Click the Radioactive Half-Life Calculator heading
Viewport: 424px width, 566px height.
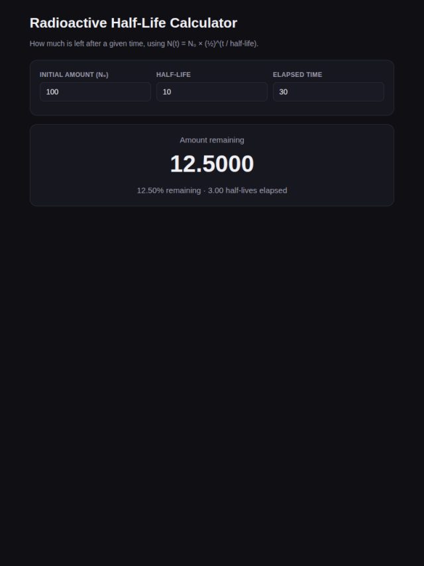pyautogui.click(x=134, y=23)
